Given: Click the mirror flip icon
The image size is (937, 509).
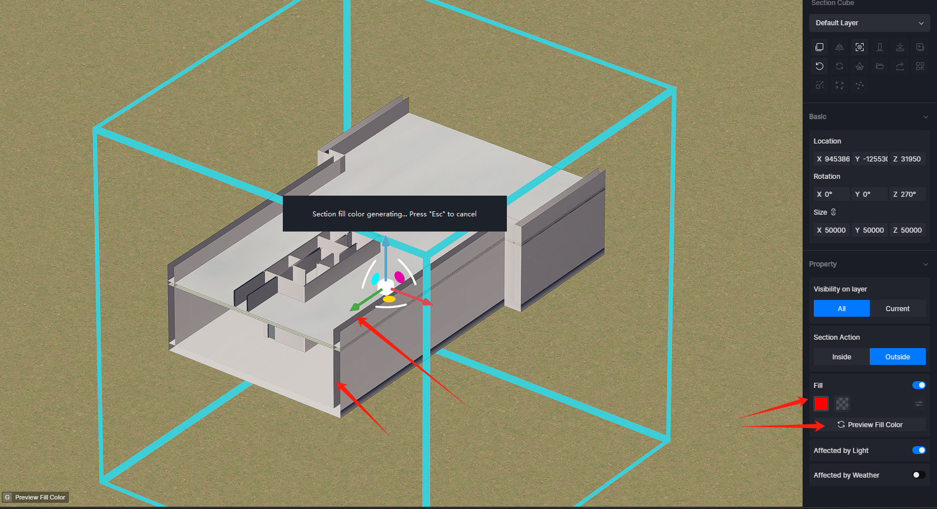Looking at the screenshot, I should pyautogui.click(x=840, y=47).
